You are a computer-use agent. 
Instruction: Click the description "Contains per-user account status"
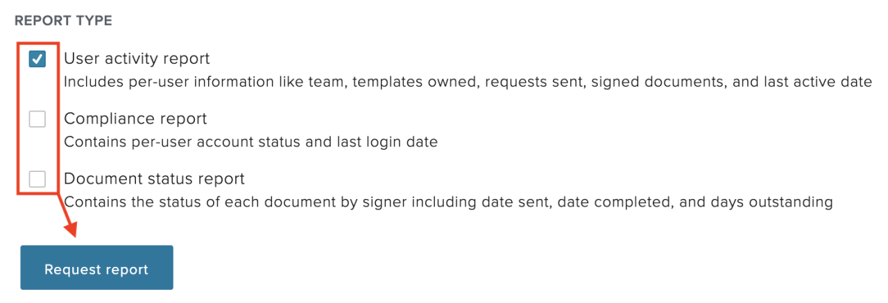[x=250, y=142]
